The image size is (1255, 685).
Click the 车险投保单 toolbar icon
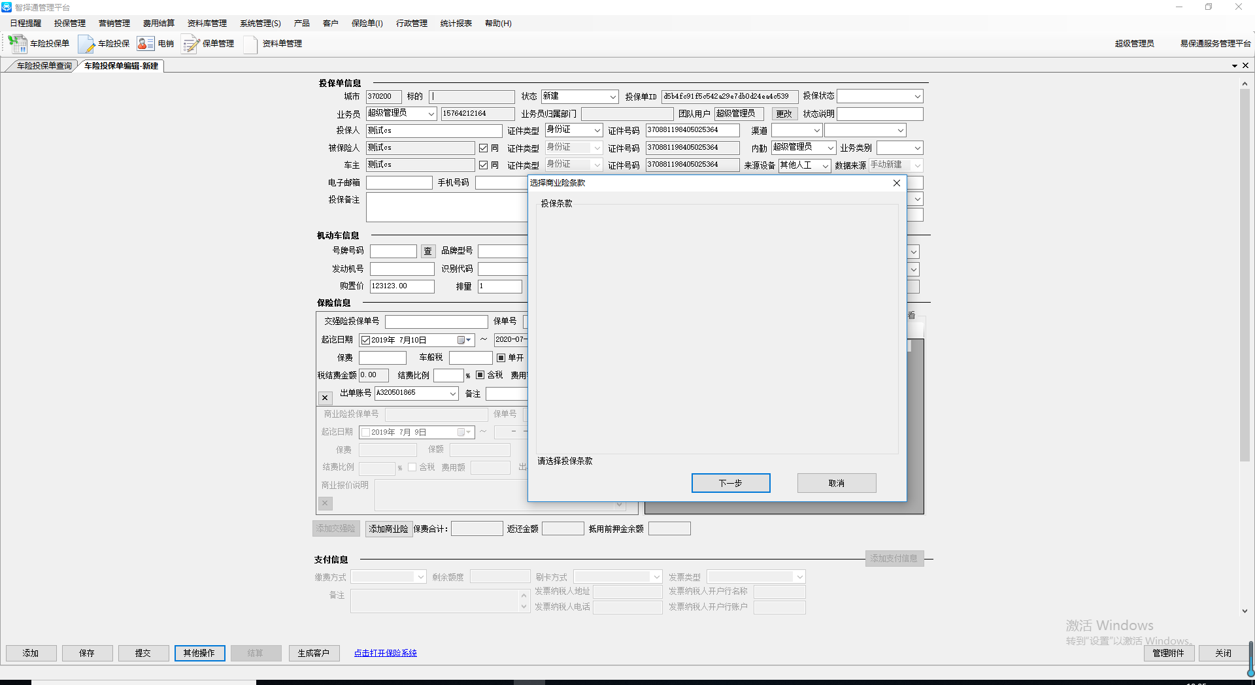(18, 44)
